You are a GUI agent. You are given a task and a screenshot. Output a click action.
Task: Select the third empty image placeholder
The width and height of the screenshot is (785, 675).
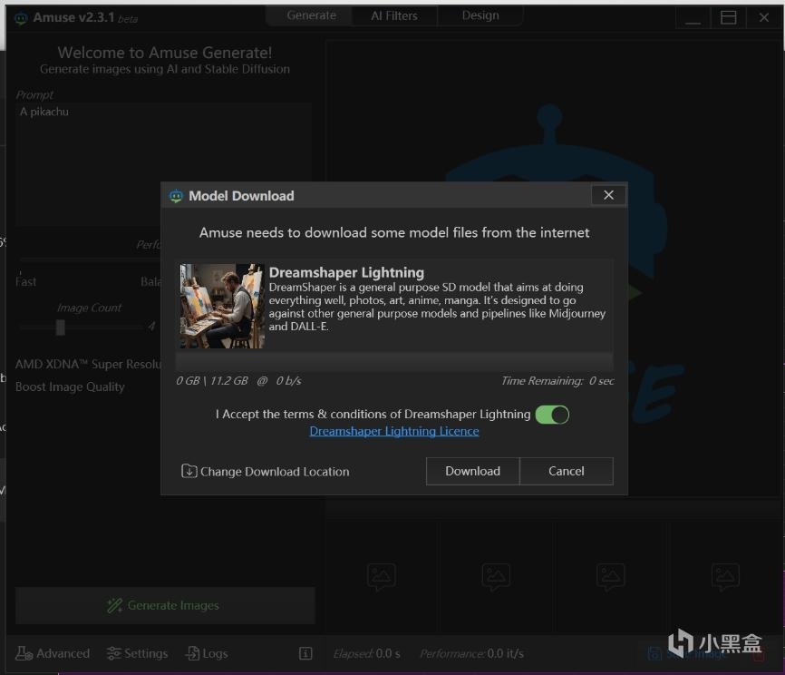[610, 576]
